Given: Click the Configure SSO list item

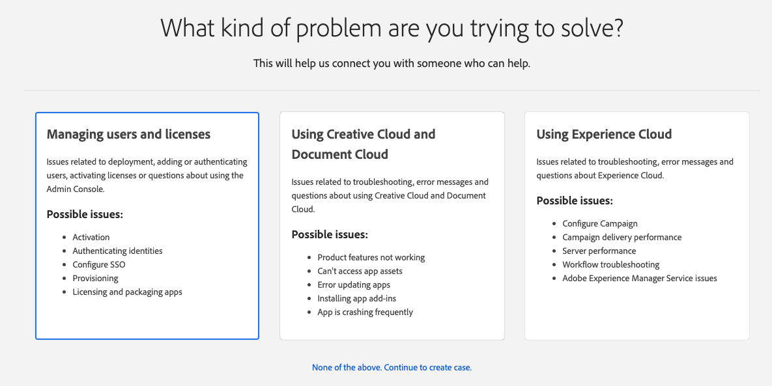Looking at the screenshot, I should [98, 265].
